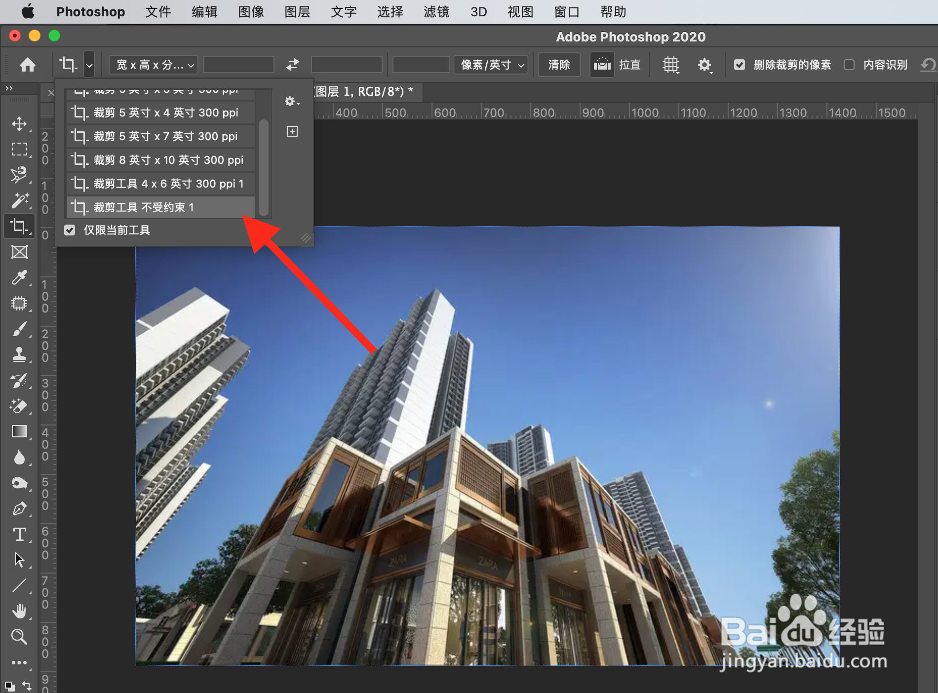
Task: Go to the Home screen
Action: coord(28,65)
